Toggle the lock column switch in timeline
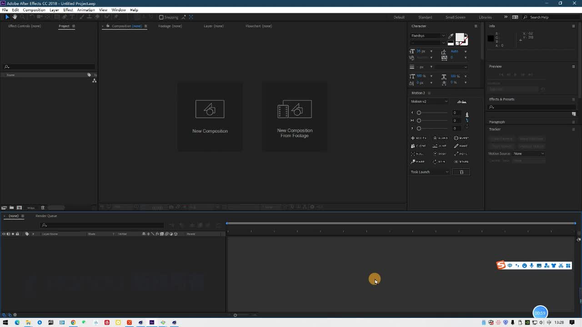 [17, 234]
